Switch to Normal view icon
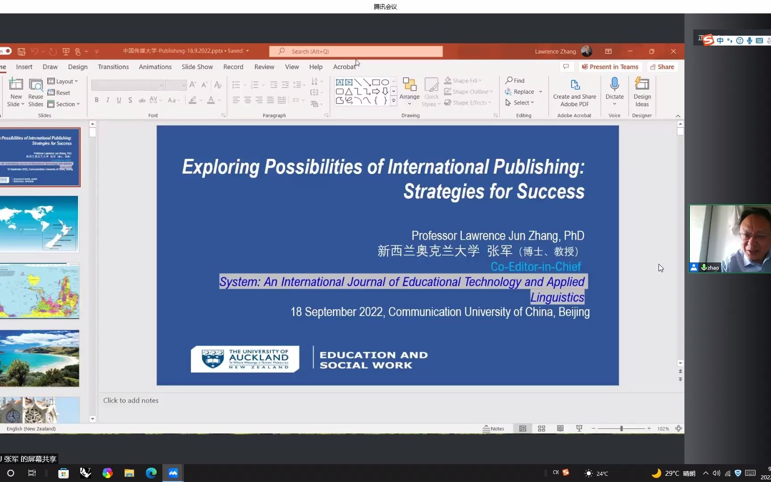The image size is (771, 482). (x=522, y=428)
